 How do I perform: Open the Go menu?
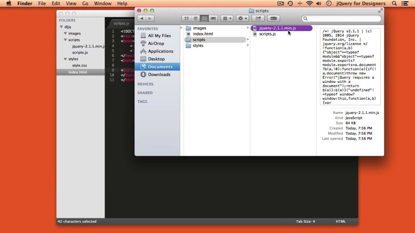coord(85,4)
